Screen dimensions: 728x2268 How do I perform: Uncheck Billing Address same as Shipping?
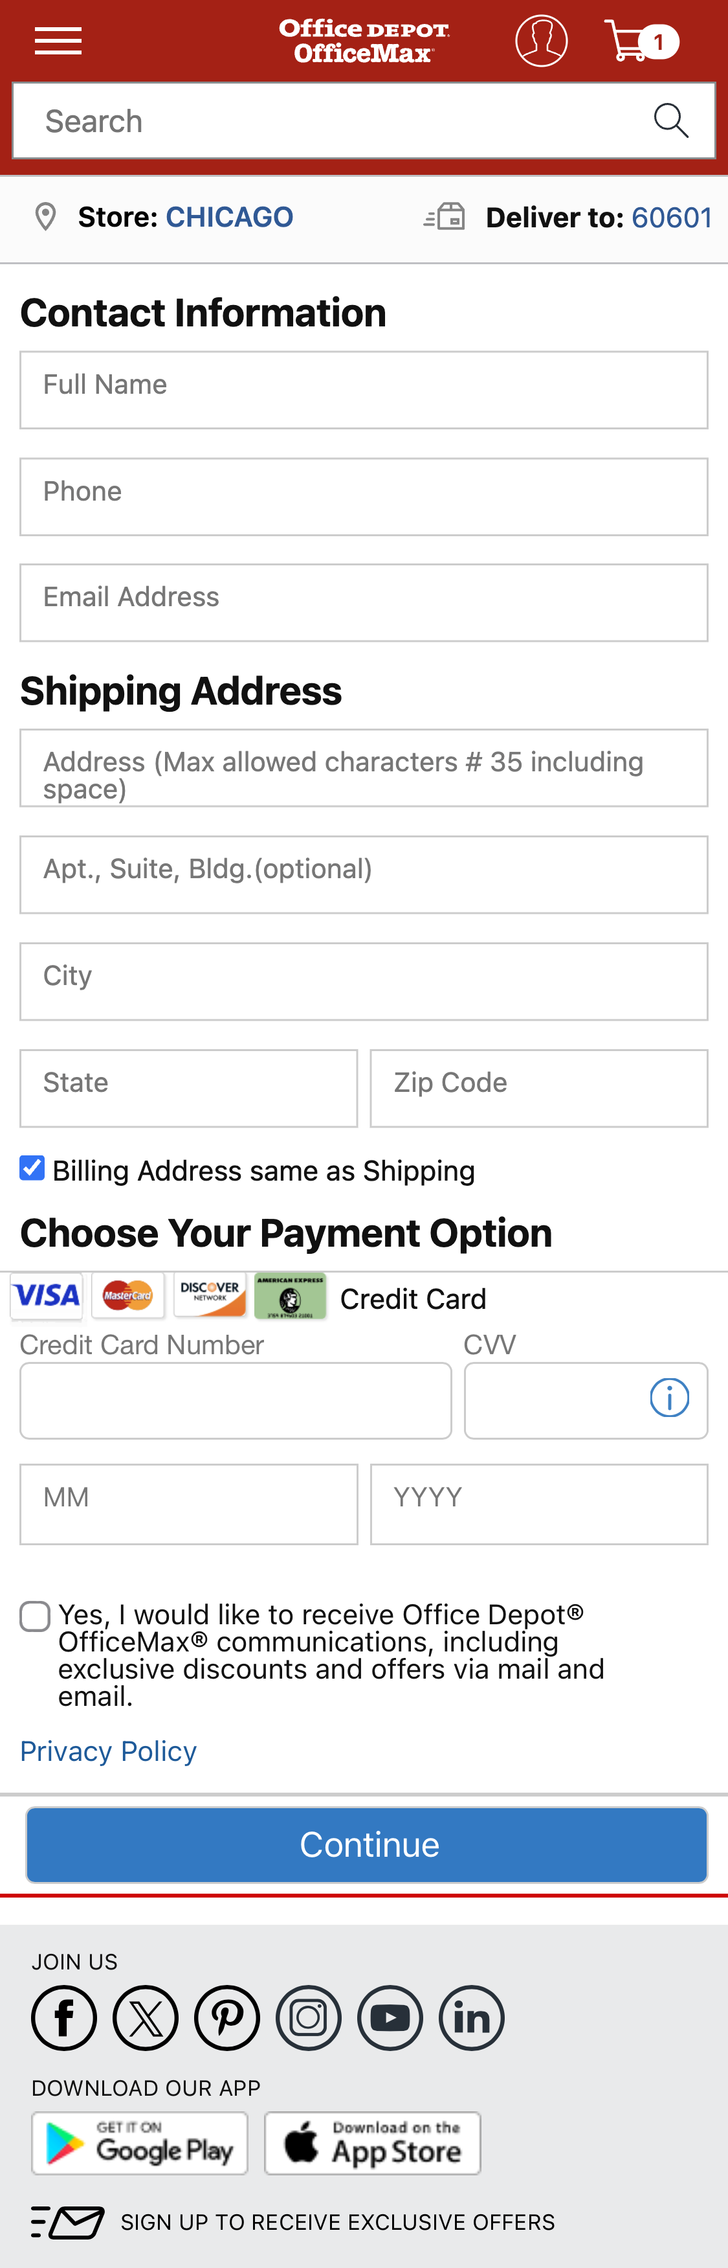coord(32,1168)
